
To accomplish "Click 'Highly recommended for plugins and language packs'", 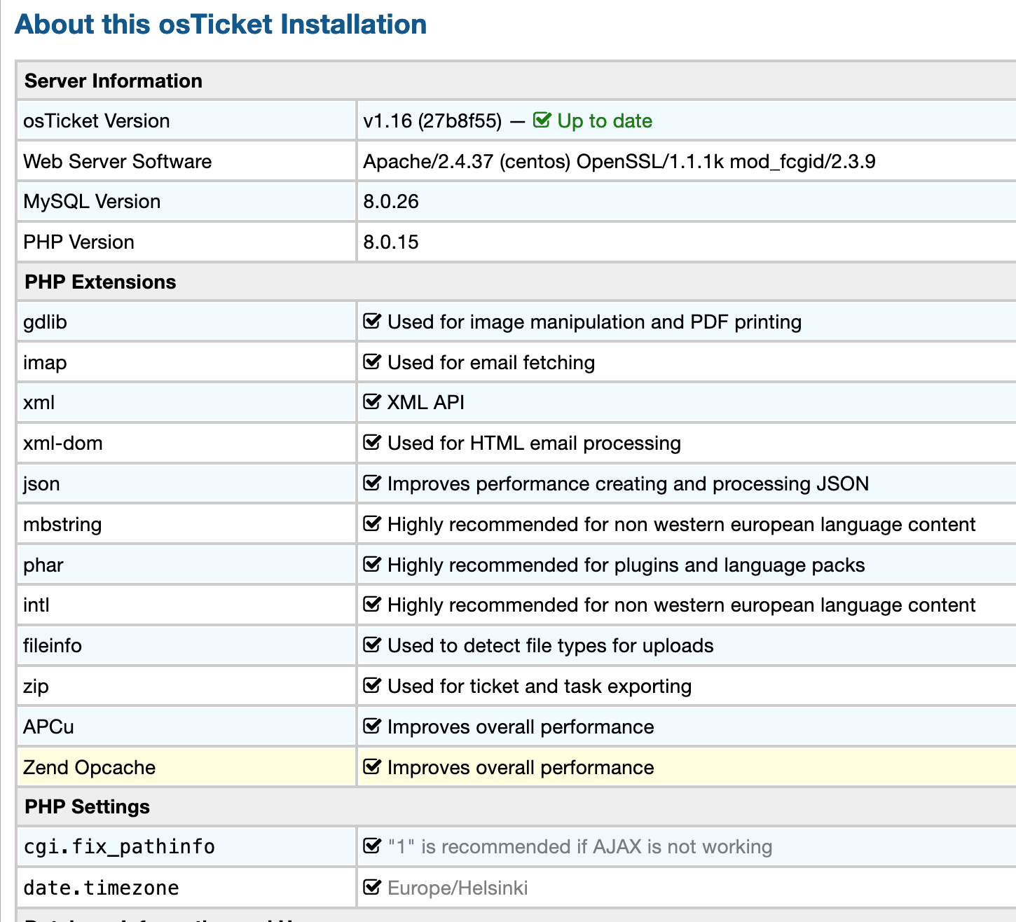I will click(626, 565).
